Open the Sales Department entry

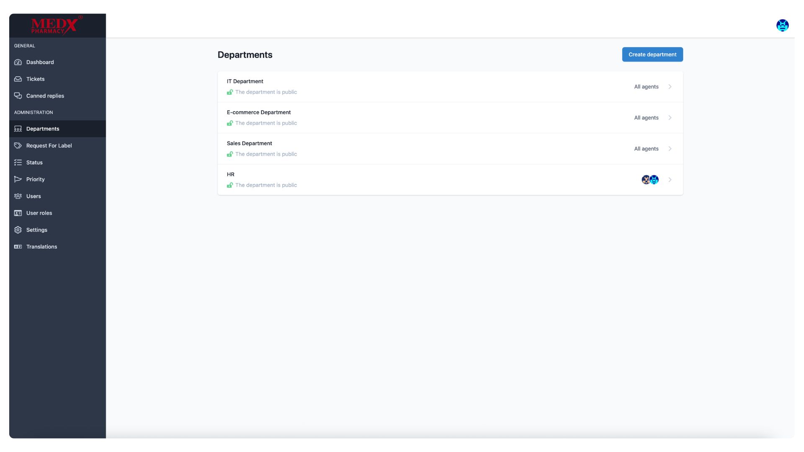click(x=450, y=149)
